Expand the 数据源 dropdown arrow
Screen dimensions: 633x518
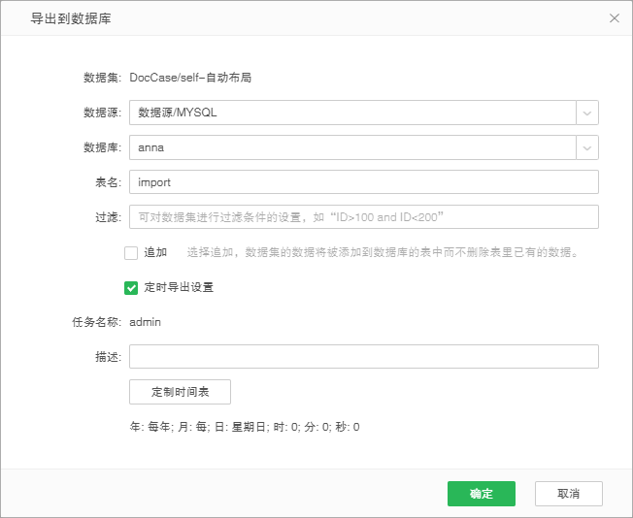[587, 113]
